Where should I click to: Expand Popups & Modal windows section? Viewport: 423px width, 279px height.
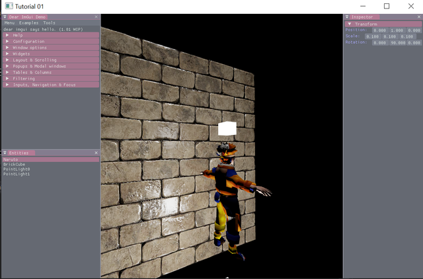(51, 66)
